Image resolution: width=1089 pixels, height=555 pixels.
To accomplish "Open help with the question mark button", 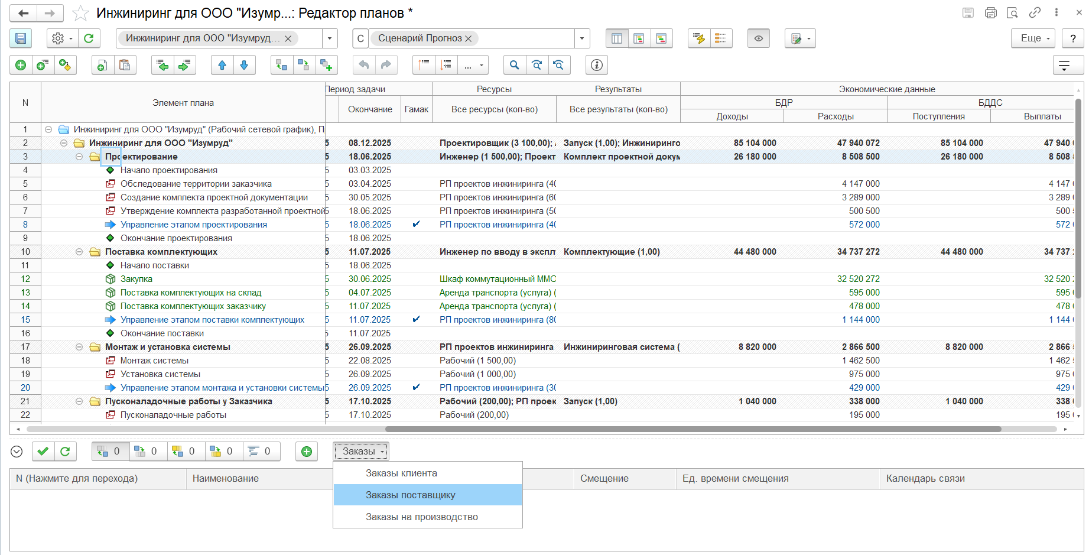I will [x=1073, y=38].
